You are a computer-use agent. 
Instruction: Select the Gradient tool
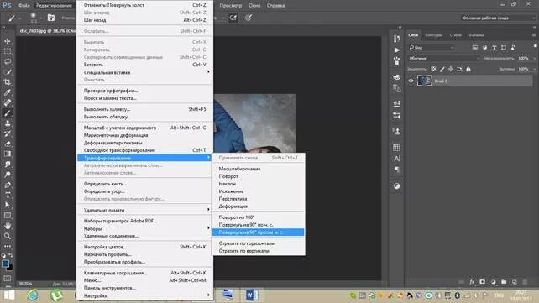click(8, 154)
